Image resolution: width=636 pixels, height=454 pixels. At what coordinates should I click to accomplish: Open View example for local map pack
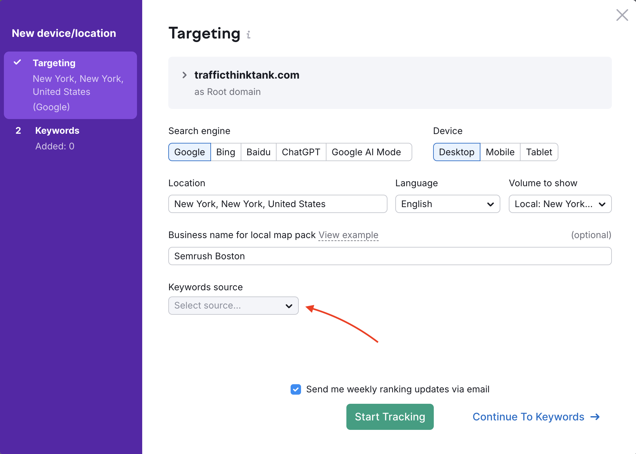tap(348, 235)
